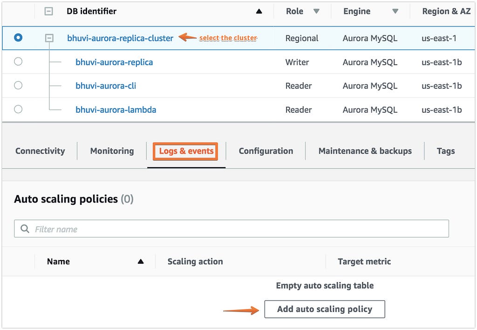This screenshot has height=330, width=477.
Task: Select the bhuvi-aurora-replica-cluster radio button
Action: [18, 38]
